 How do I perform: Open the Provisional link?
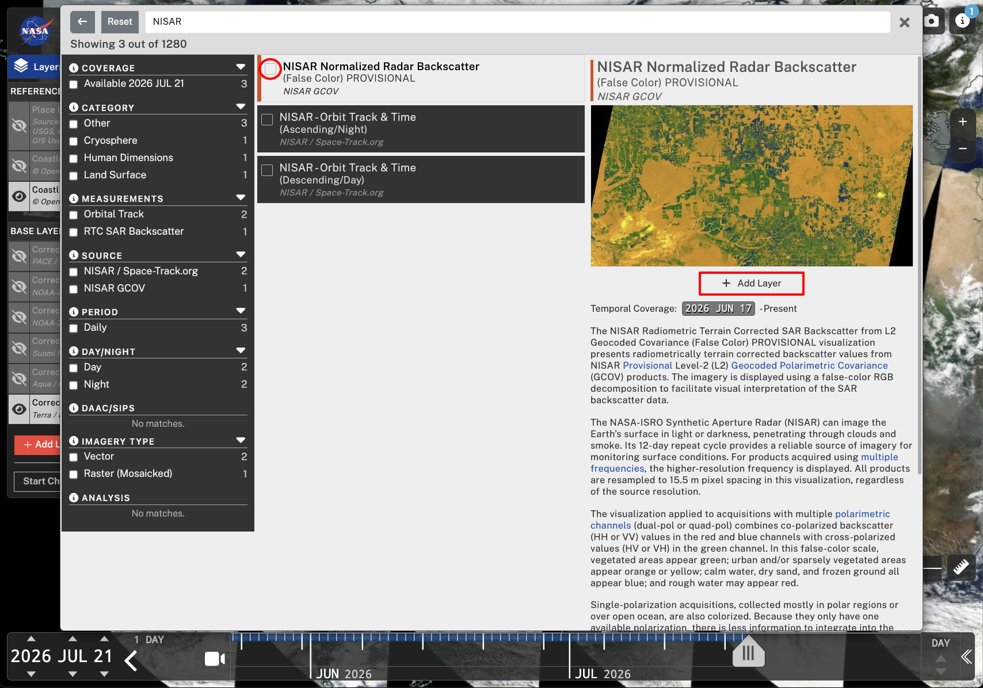pos(647,365)
